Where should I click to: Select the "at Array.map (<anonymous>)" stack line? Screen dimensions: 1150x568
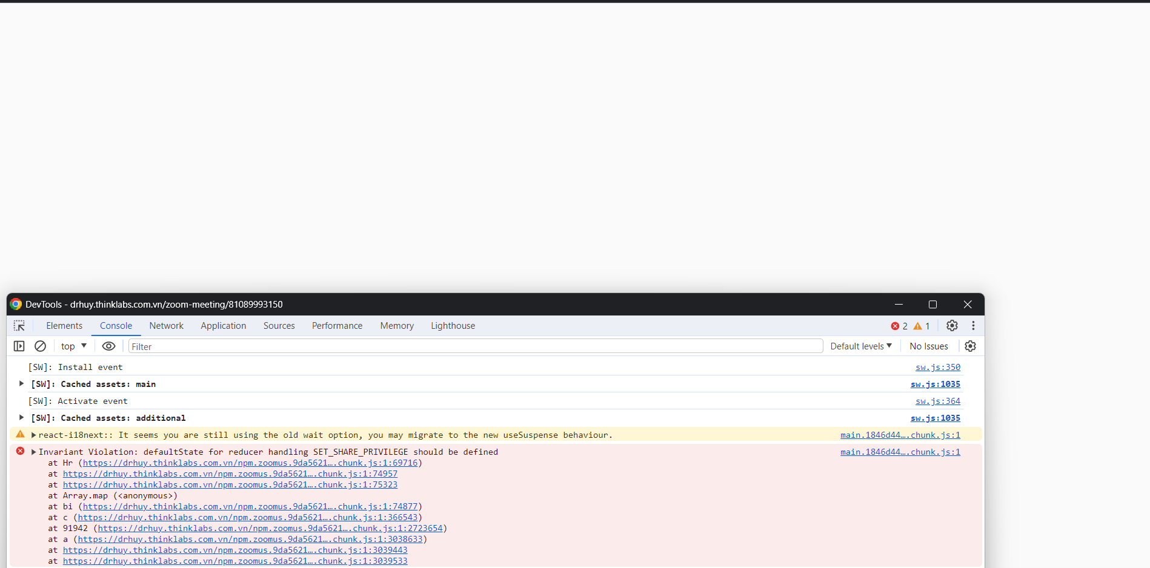113,495
